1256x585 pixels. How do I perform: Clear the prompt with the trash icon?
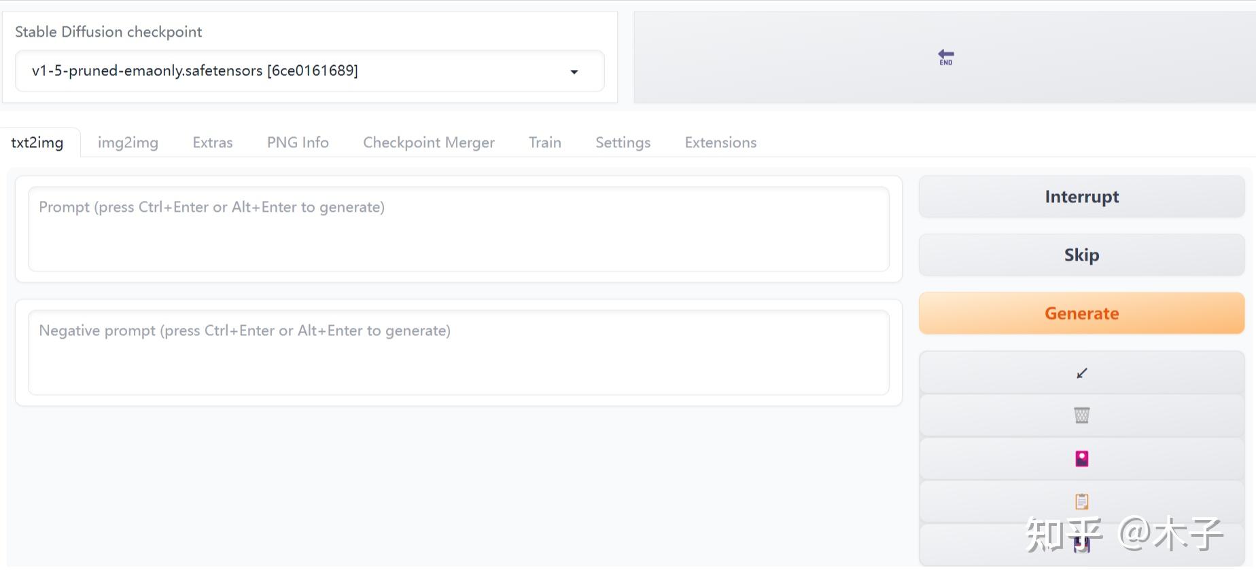click(1081, 415)
